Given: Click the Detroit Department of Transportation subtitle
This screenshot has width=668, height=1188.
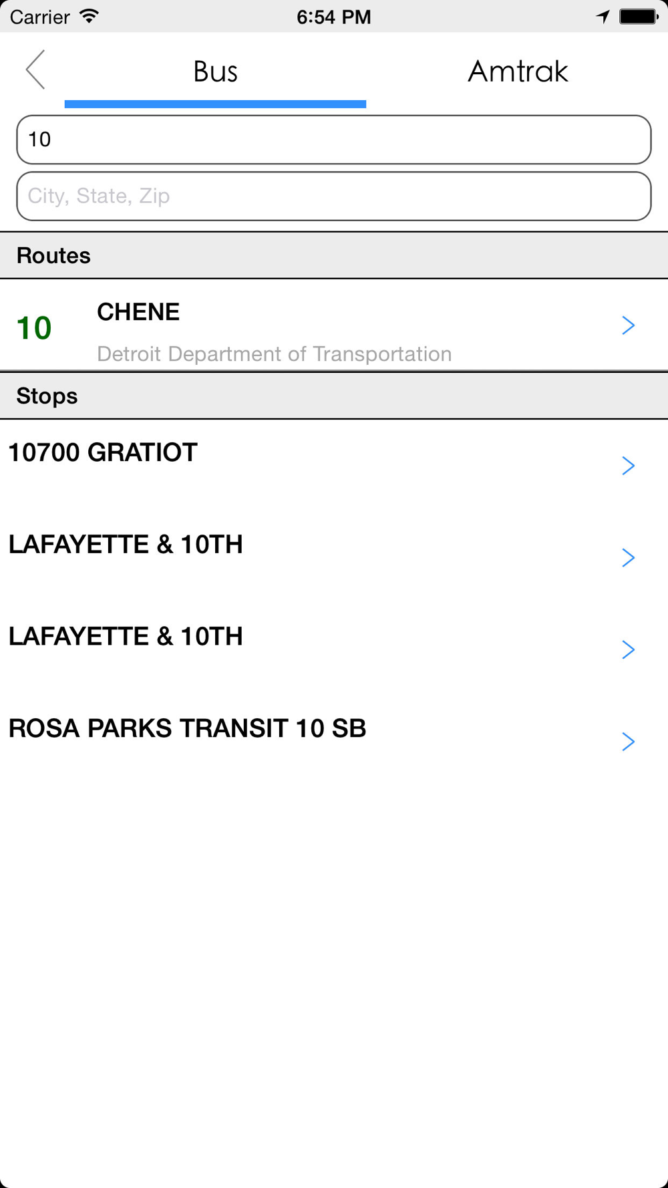Looking at the screenshot, I should click(274, 353).
